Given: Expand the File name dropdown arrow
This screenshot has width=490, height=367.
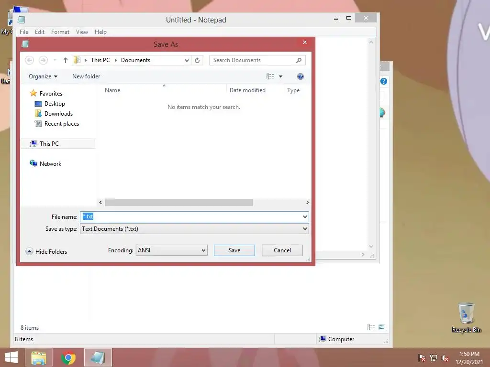Looking at the screenshot, I should pyautogui.click(x=305, y=216).
